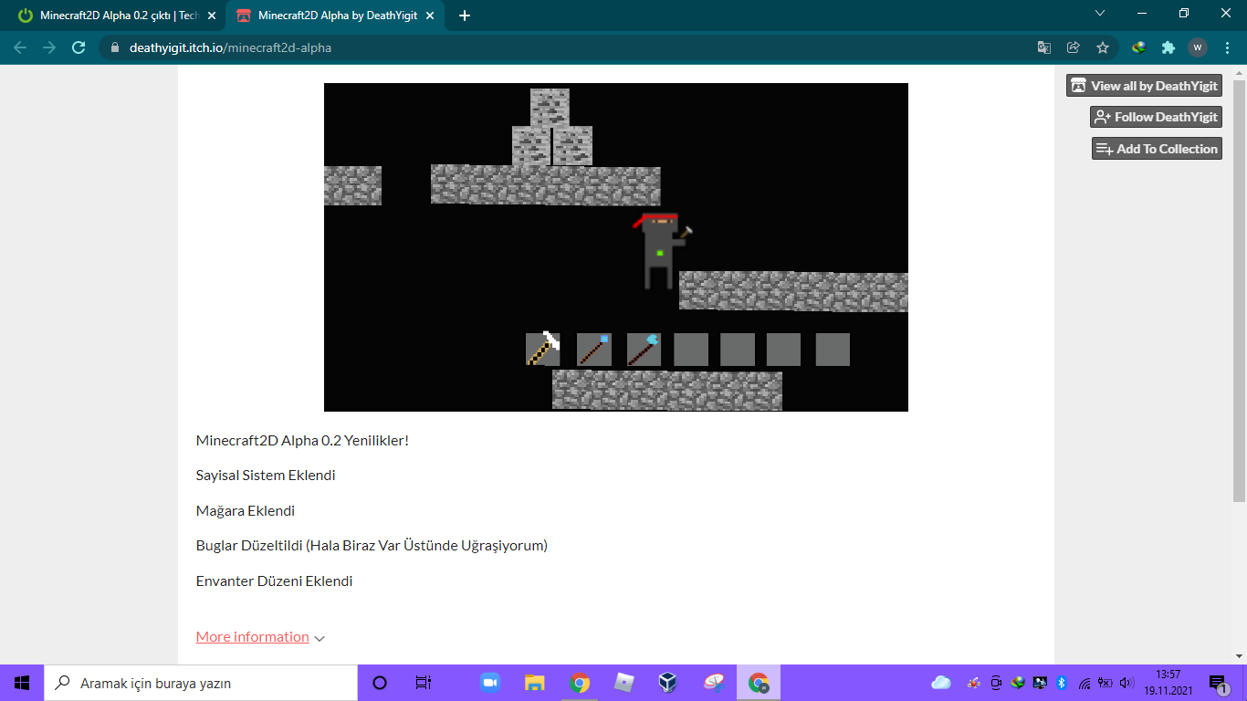
Task: Open the Chrome three-dot menu
Action: tap(1228, 47)
